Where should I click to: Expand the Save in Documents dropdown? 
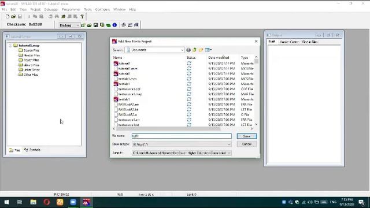[154, 50]
